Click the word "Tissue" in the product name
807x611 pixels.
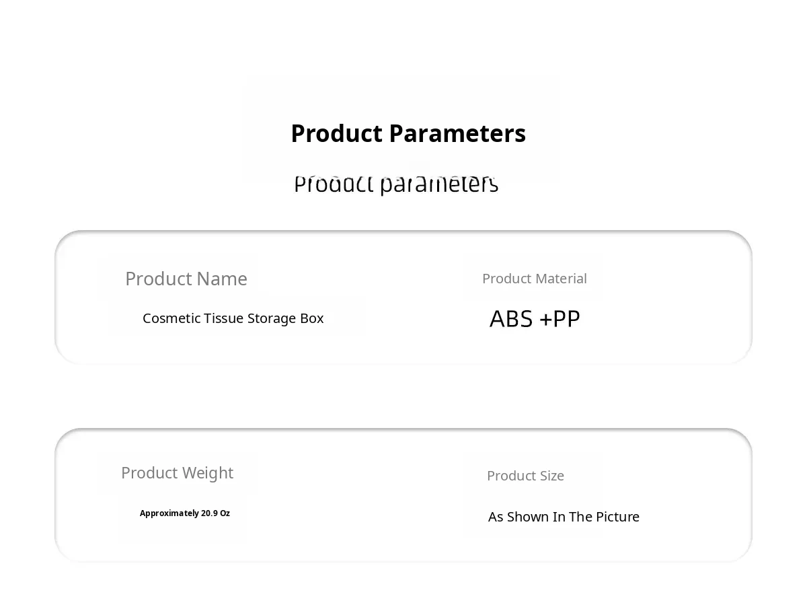224,318
